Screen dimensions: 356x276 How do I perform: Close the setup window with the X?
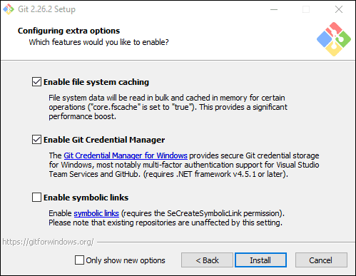pyautogui.click(x=339, y=9)
